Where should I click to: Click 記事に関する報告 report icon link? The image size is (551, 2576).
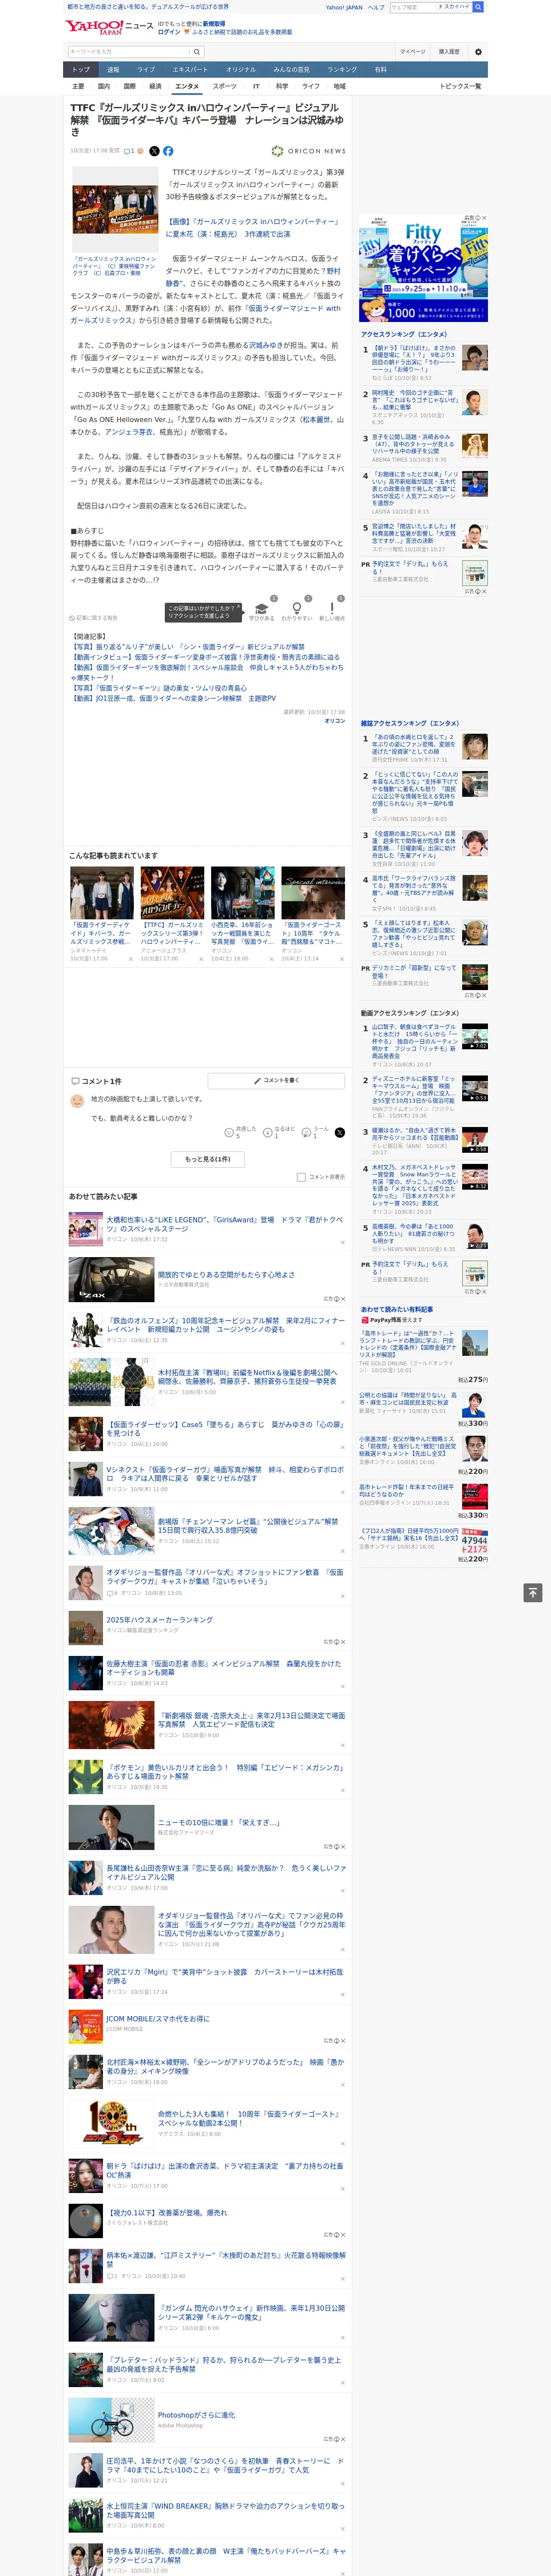pyautogui.click(x=93, y=618)
